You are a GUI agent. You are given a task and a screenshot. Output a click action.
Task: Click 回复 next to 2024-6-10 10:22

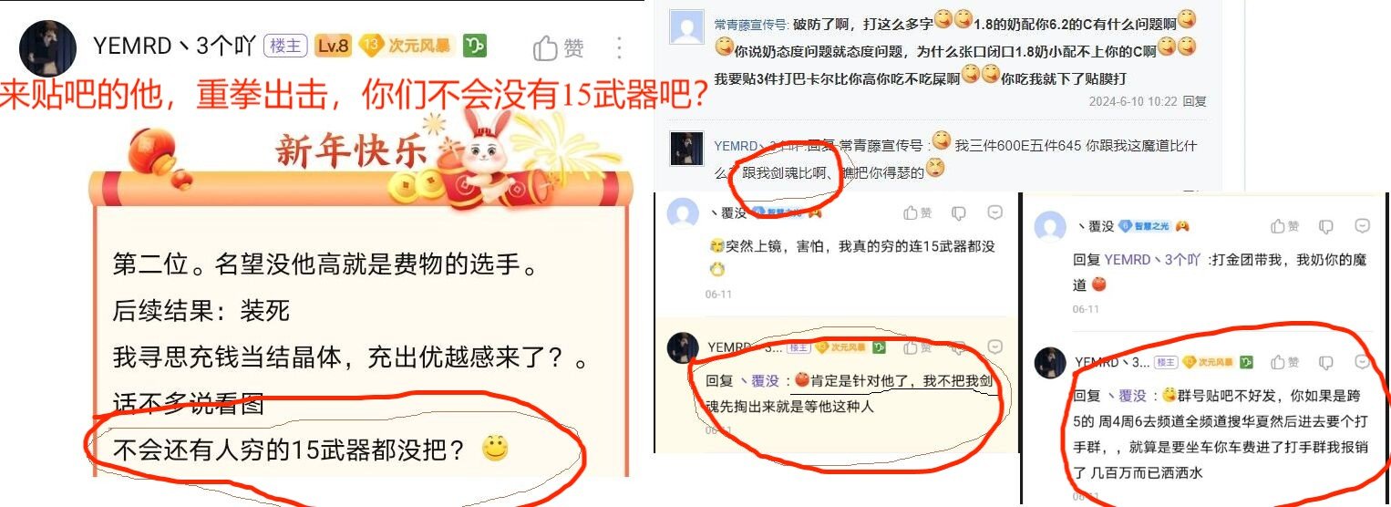pos(1194,101)
